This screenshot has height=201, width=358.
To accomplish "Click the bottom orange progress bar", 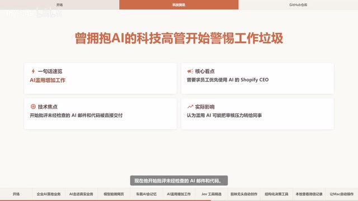I will (106, 200).
